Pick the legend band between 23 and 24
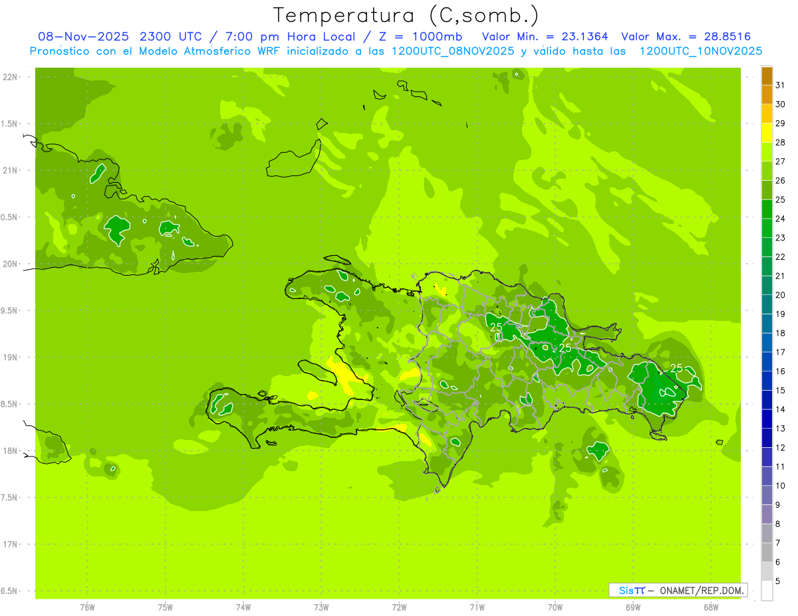The width and height of the screenshot is (798, 616). pyautogui.click(x=767, y=228)
